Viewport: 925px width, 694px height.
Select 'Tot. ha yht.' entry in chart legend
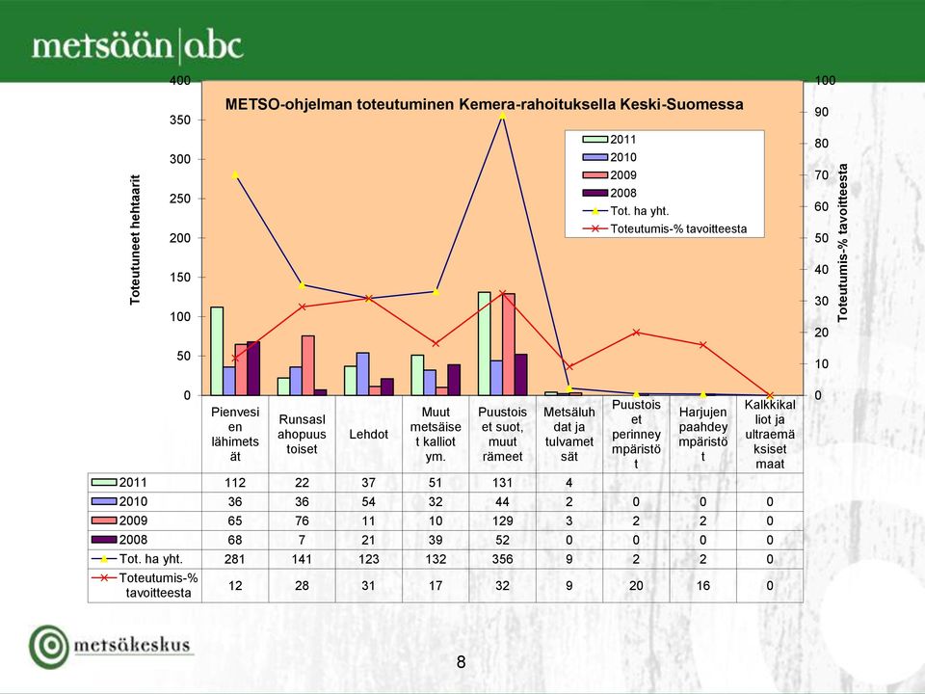coord(626,211)
